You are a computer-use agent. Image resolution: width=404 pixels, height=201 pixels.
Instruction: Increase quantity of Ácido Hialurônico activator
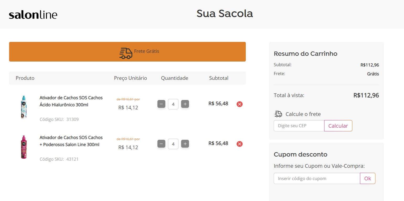[x=185, y=104]
